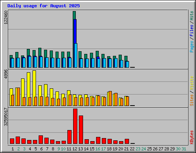Click the day 12 axis label
The width and height of the screenshot is (196, 153).
[75, 149]
